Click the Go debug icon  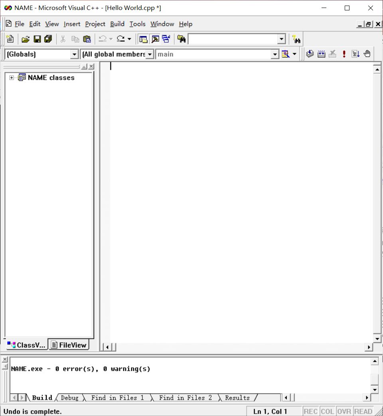coord(355,54)
